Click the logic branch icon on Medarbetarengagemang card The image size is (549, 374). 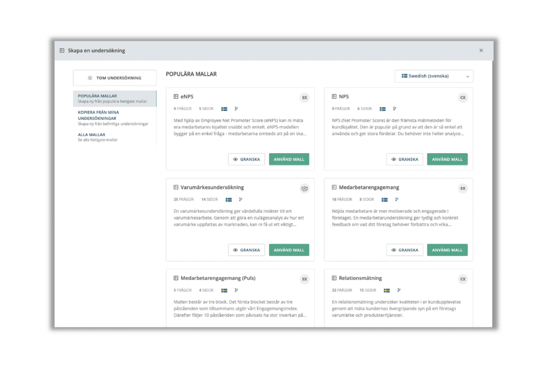tap(397, 199)
